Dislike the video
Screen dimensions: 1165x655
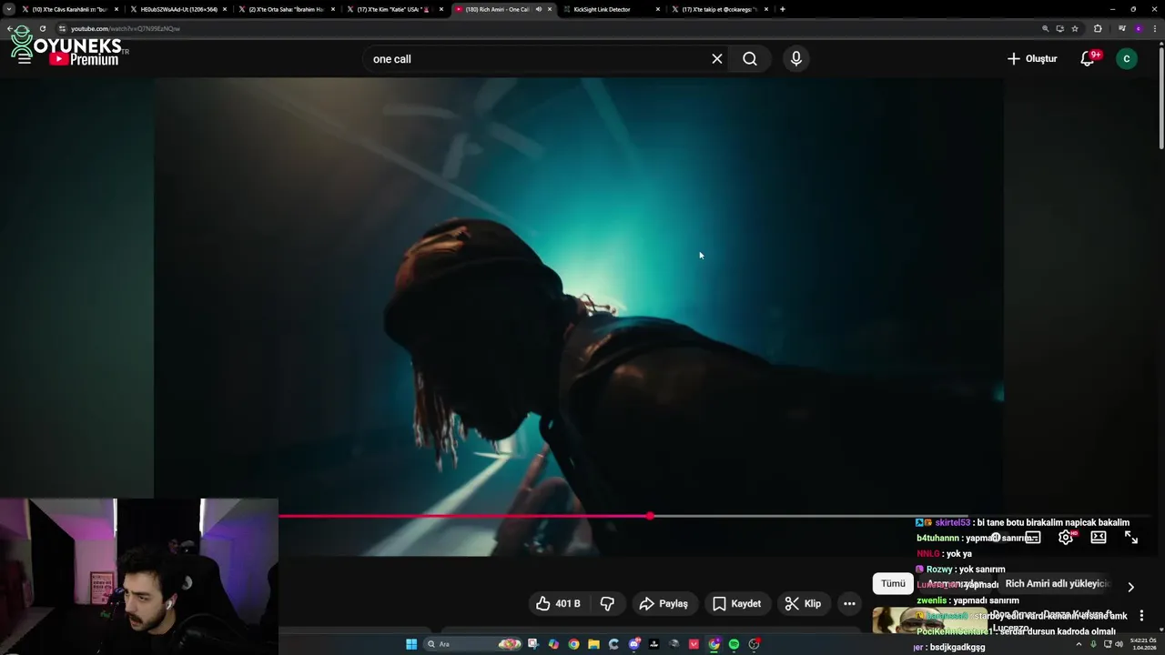pyautogui.click(x=607, y=604)
